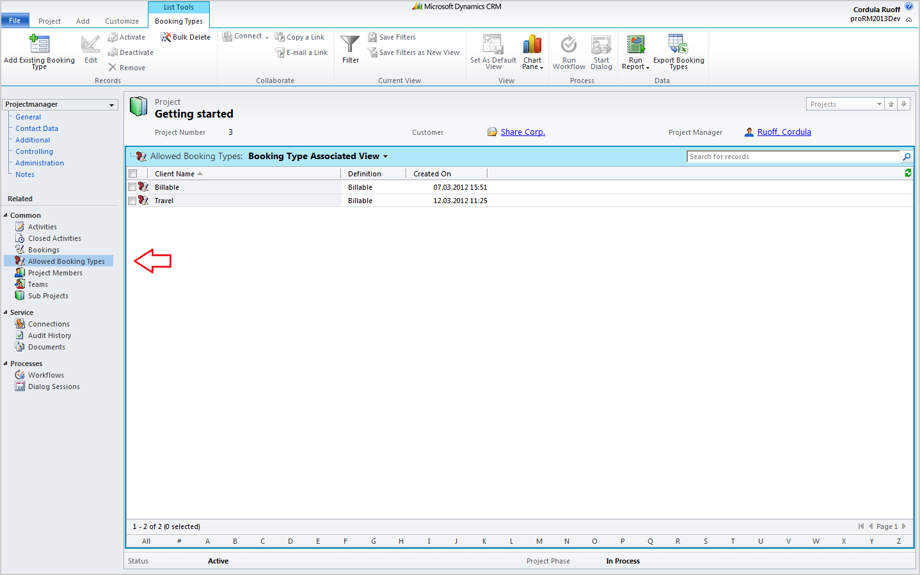Click the Help question mark icon
Screen dimensions: 920x575
pyautogui.click(x=908, y=6)
